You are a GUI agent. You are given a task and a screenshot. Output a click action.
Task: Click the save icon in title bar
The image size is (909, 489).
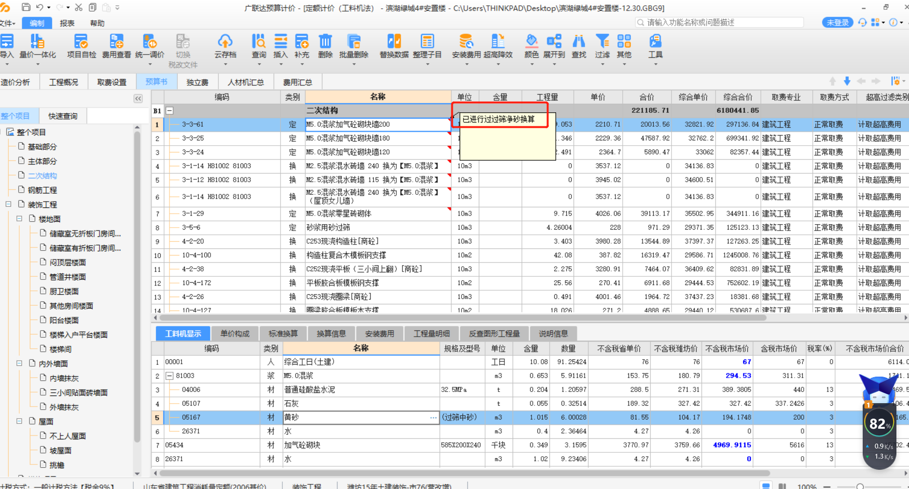coord(27,7)
